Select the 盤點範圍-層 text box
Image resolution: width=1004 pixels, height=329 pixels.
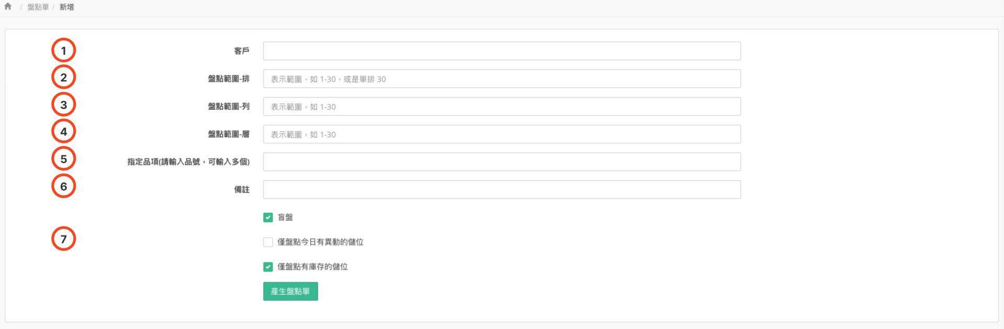pyautogui.click(x=501, y=134)
